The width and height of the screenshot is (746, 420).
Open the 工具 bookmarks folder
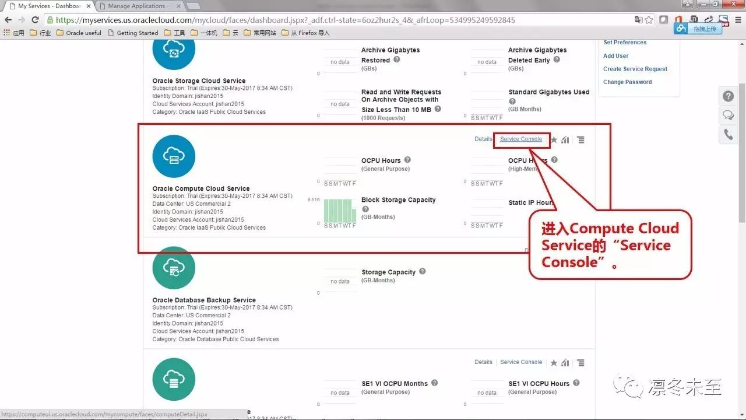(175, 33)
